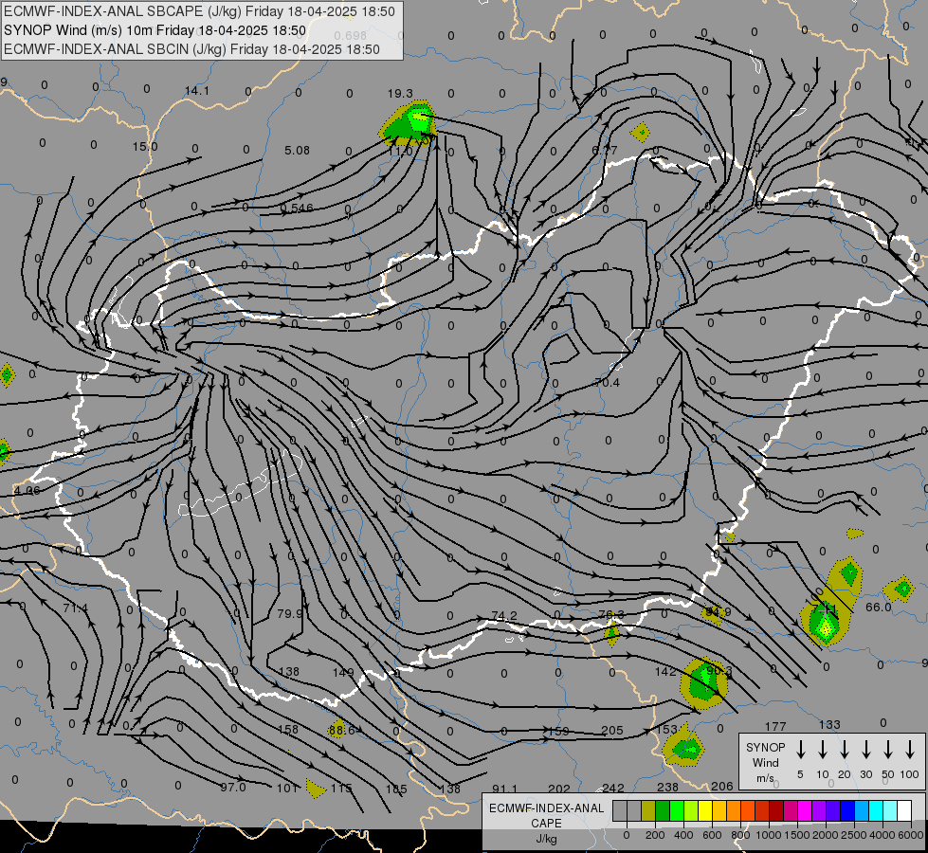
Task: Click the wind arrow above the 20 label
Action: (844, 750)
